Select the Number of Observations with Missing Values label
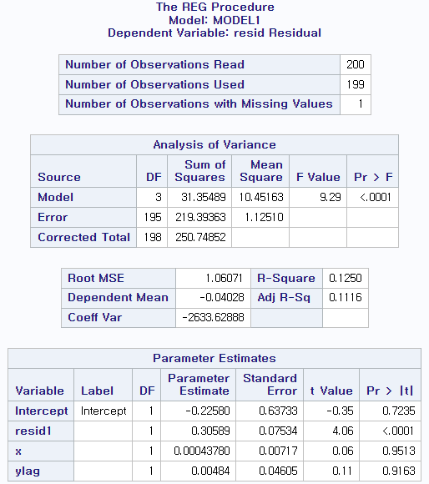429x484 pixels. coord(199,104)
